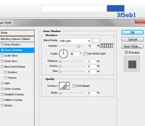
Task: Click the Distance slider handle
Action: click(x=60, y=61)
